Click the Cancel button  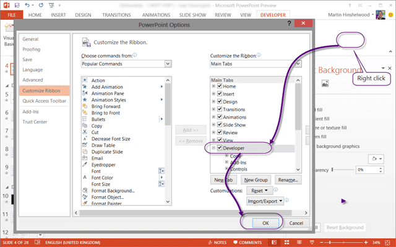coord(296,223)
